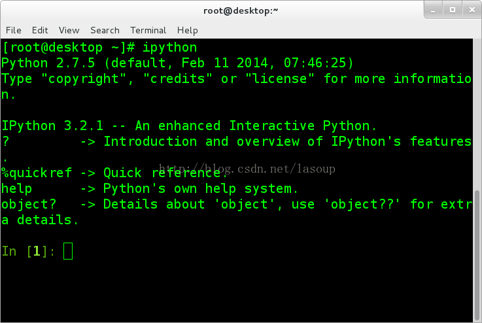Viewport: 482px width, 323px height.
Task: Open the Search menu
Action: [105, 30]
